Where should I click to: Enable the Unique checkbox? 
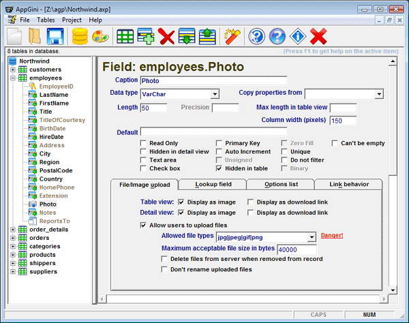[x=284, y=151]
